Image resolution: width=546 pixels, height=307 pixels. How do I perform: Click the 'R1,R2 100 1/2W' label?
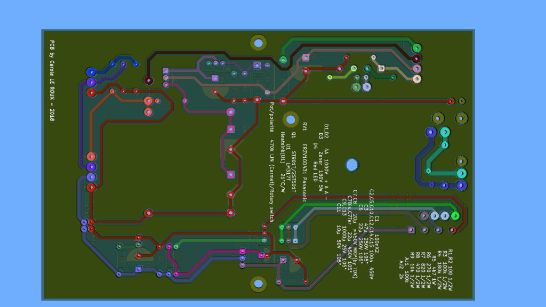(x=449, y=270)
